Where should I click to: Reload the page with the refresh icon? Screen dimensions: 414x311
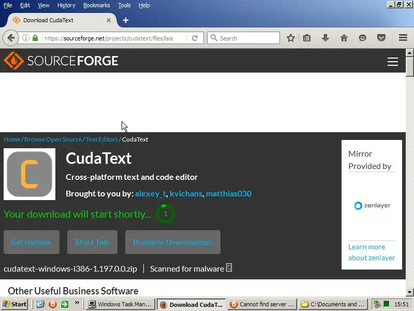pyautogui.click(x=195, y=38)
